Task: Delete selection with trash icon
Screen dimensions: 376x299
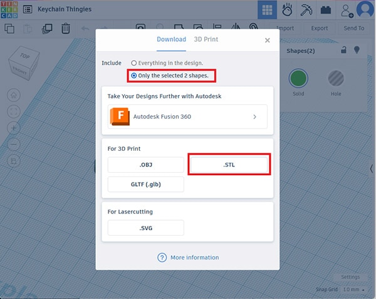Action: (65, 29)
